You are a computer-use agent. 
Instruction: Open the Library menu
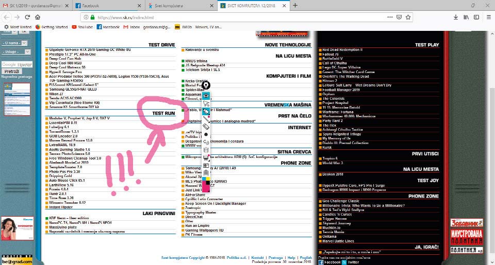coord(466,17)
